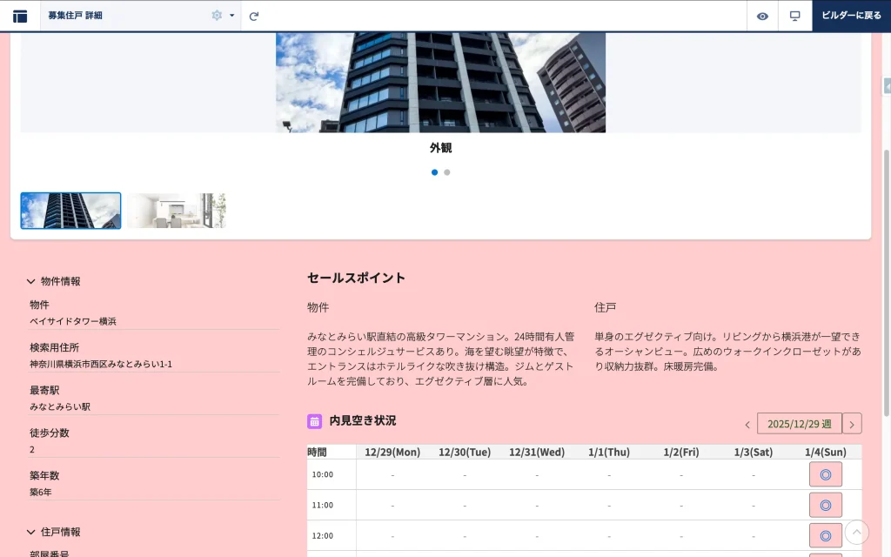Open the page structure panel icon
This screenshot has height=557, width=891.
tap(20, 16)
